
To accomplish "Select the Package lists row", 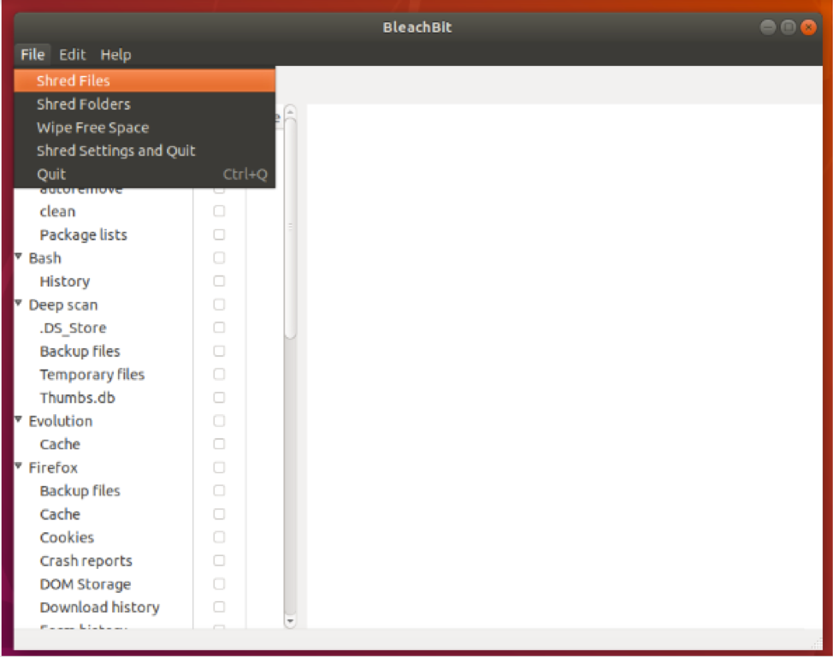I will point(84,234).
